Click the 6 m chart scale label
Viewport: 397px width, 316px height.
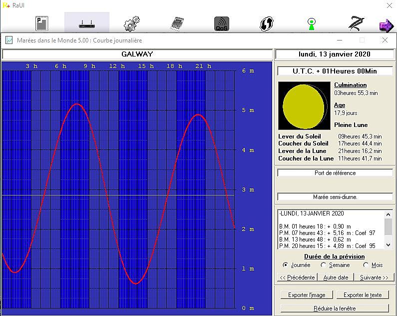(248, 70)
